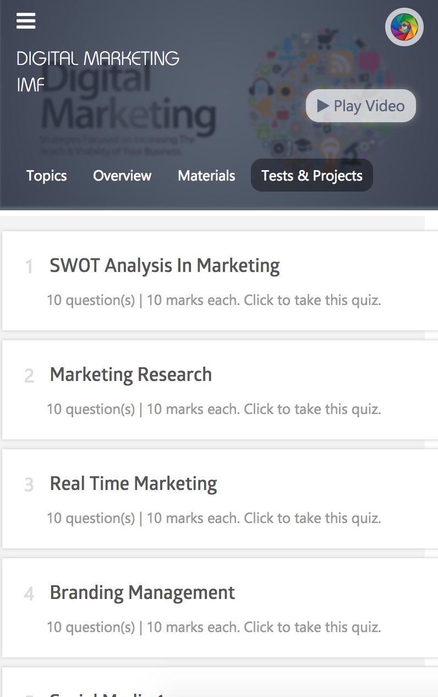
Task: Open the Marketing Research quiz title
Action: coord(131,375)
